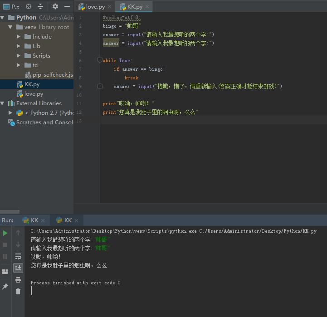The image size is (327, 317).
Task: Click fold end marker at line 9
Action: [100, 86]
